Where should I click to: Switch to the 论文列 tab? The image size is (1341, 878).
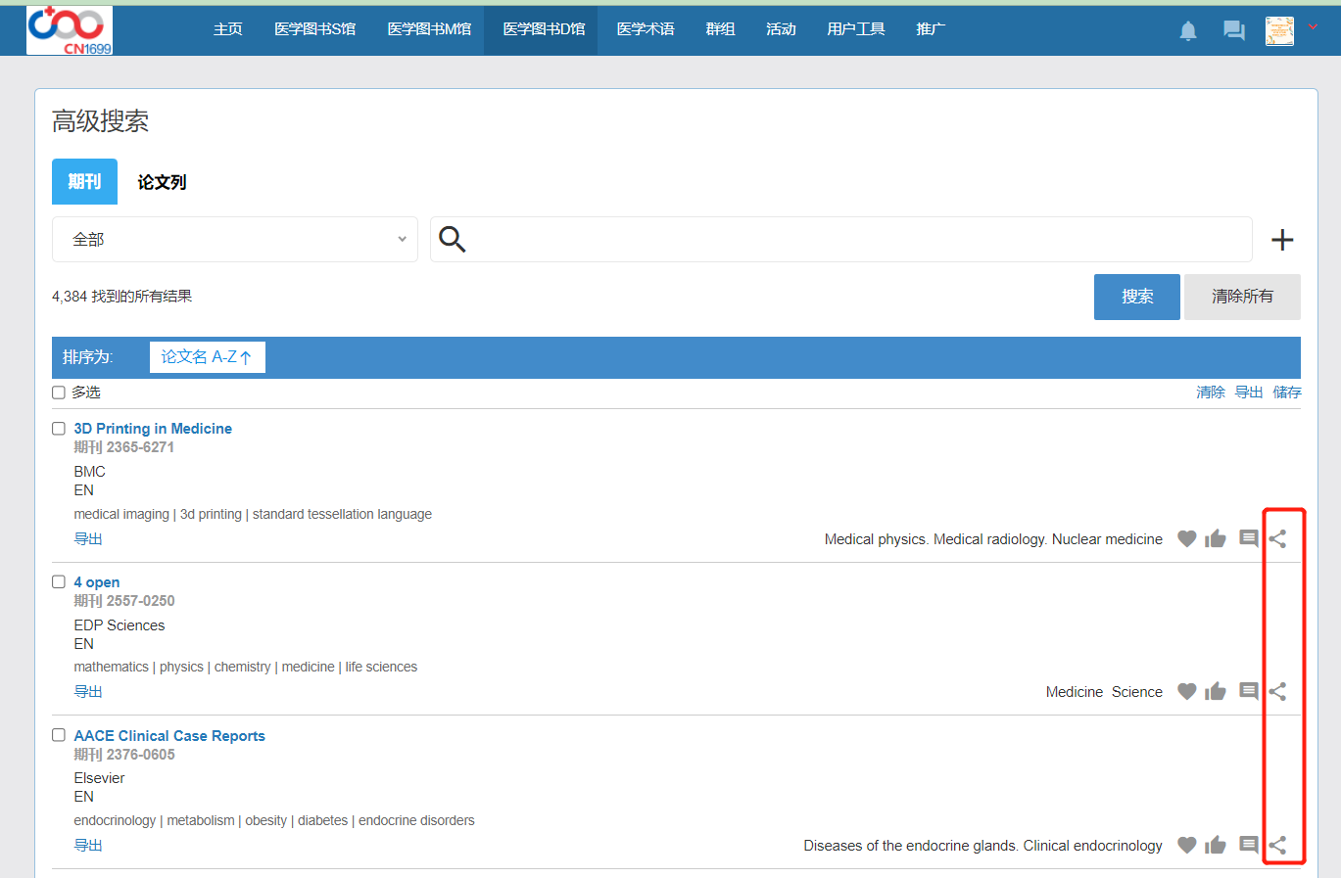click(x=162, y=182)
